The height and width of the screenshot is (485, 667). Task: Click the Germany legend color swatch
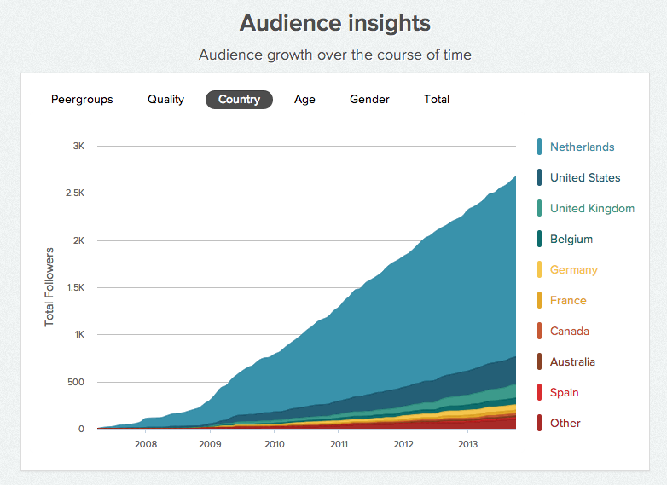pyautogui.click(x=539, y=269)
